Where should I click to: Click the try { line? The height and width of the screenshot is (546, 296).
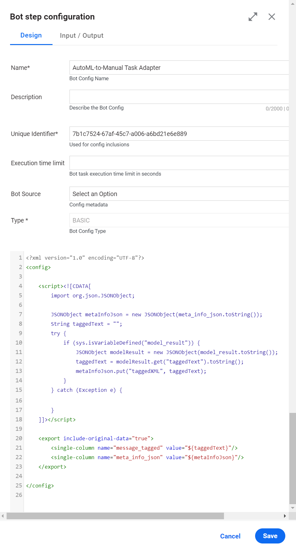pos(59,333)
